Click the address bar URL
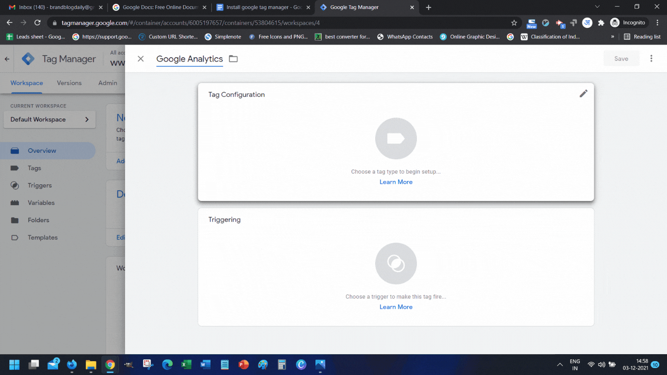This screenshot has width=667, height=375. [190, 23]
